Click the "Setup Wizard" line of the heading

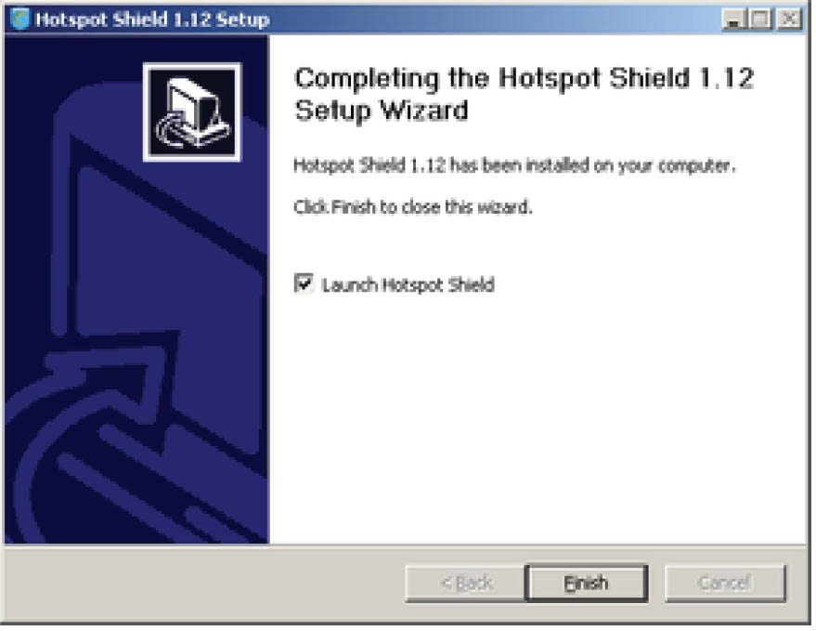tap(382, 111)
